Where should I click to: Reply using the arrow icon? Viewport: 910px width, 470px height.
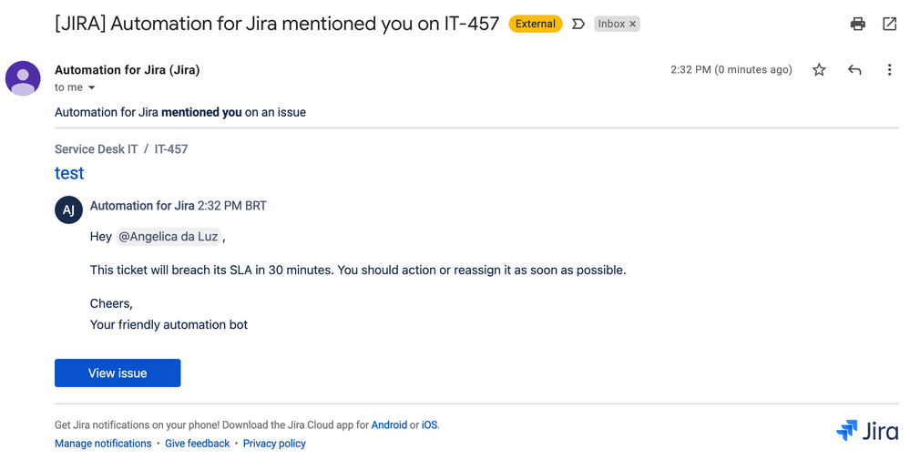point(854,70)
